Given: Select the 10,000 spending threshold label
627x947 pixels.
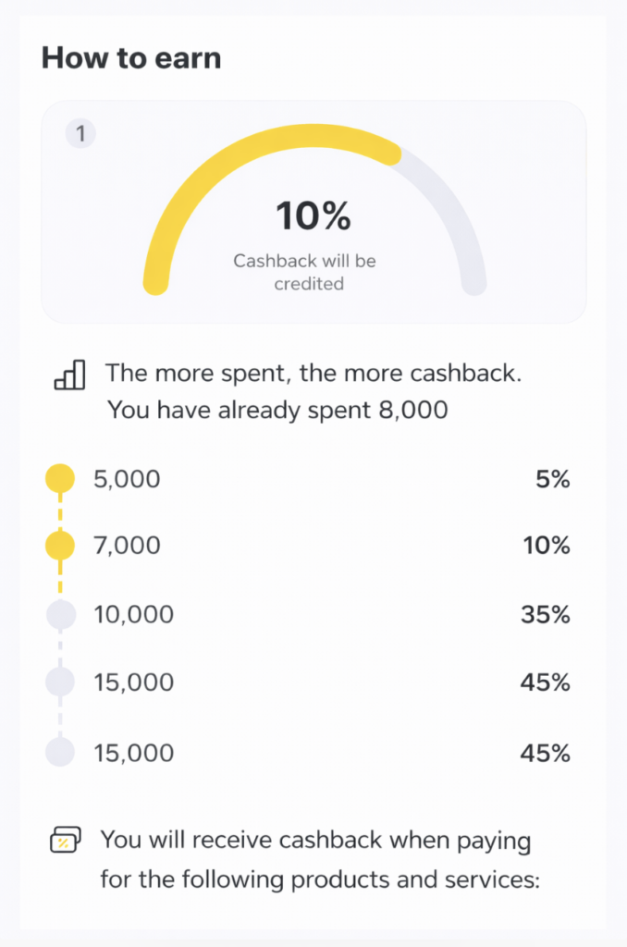Looking at the screenshot, I should tap(133, 614).
